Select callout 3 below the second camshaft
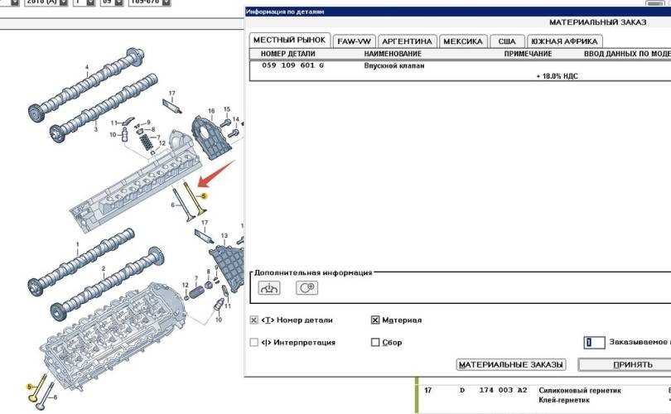 (x=95, y=130)
